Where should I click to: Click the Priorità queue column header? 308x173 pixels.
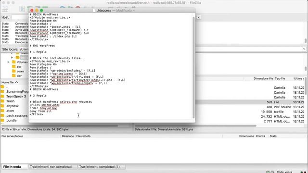pyautogui.click(x=260, y=136)
